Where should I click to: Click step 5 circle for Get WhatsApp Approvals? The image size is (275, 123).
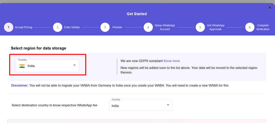coord(200,27)
